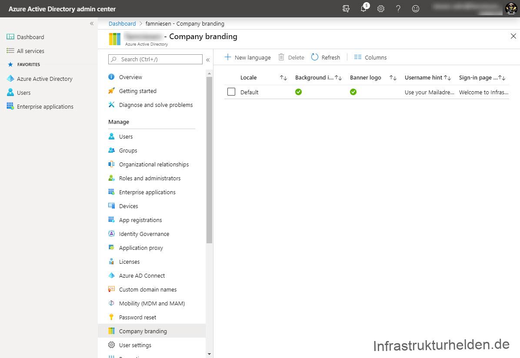Screen dimensions: 520x358
Task: Click the Diagnose and solve problems wrench icon
Action: coord(111,105)
